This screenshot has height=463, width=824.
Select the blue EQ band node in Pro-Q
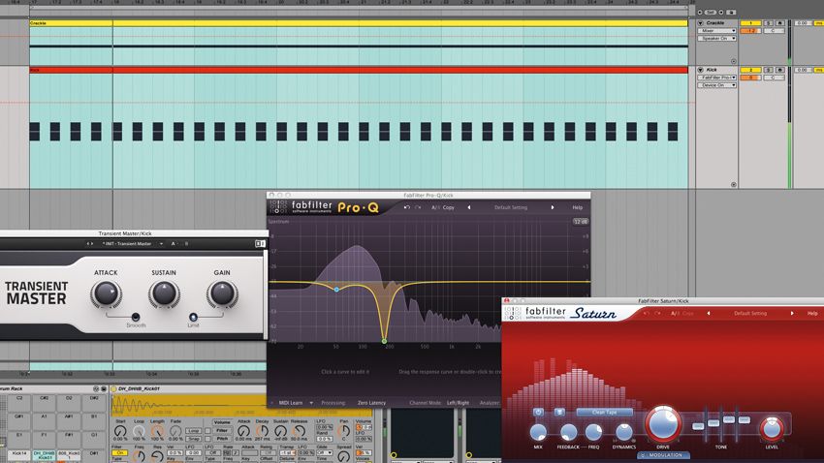tap(336, 290)
